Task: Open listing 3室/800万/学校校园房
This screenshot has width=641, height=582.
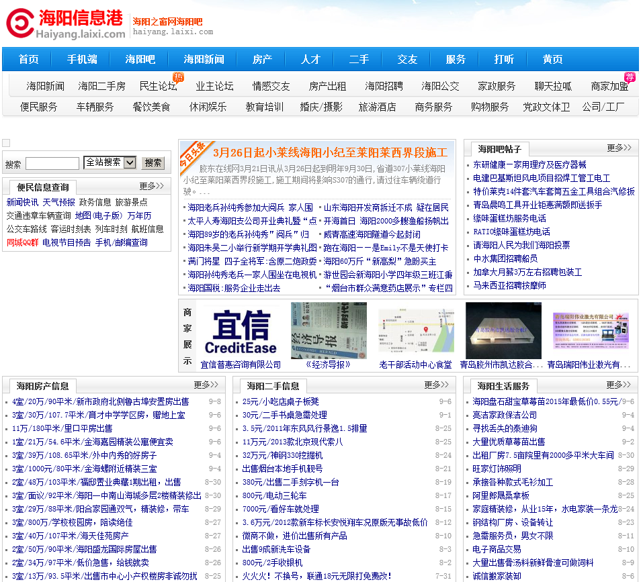Action: click(73, 522)
